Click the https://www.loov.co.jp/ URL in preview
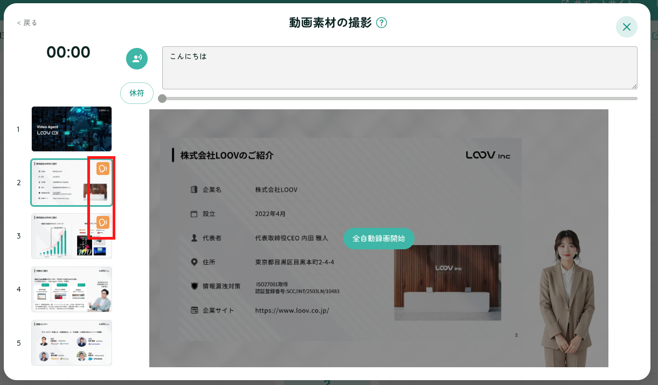The height and width of the screenshot is (385, 658). [x=292, y=311]
